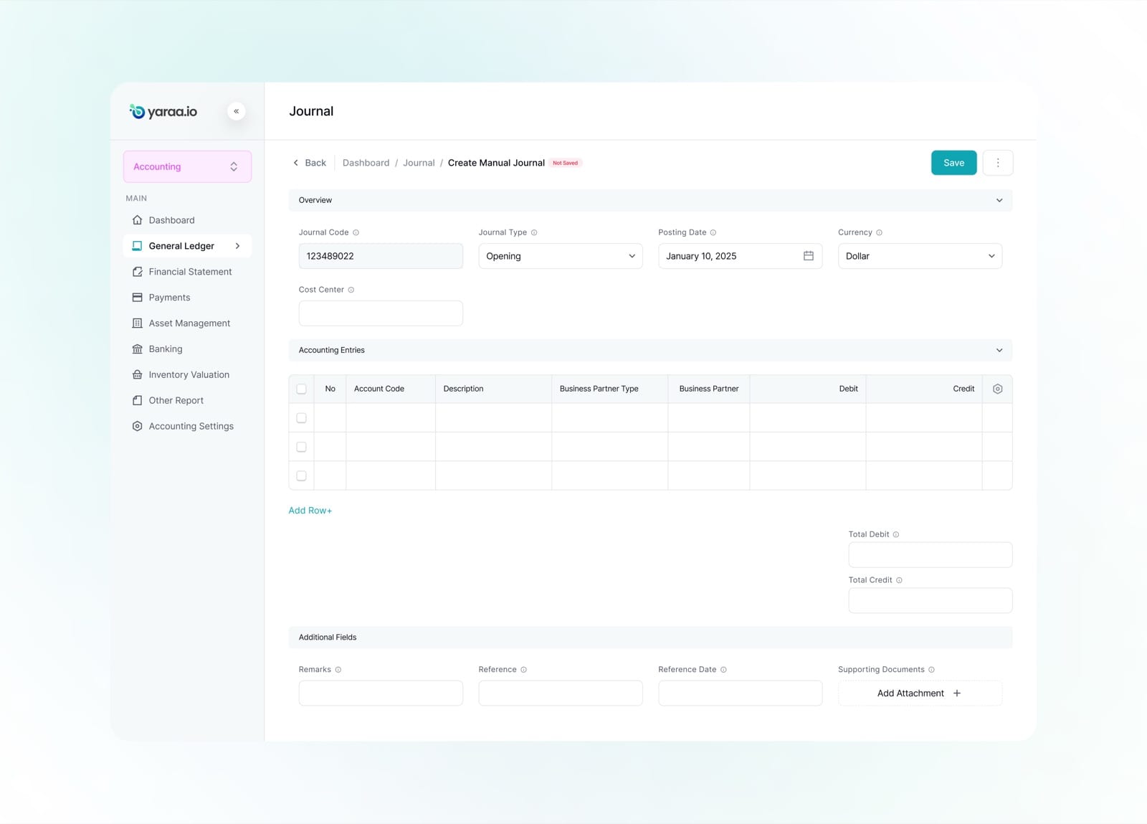Click the Financial Statement sidebar icon
The height and width of the screenshot is (824, 1147).
[x=137, y=272]
